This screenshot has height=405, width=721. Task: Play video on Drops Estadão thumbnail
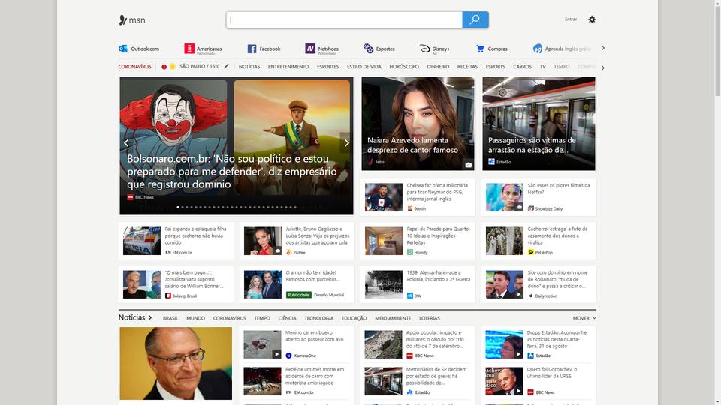point(518,353)
